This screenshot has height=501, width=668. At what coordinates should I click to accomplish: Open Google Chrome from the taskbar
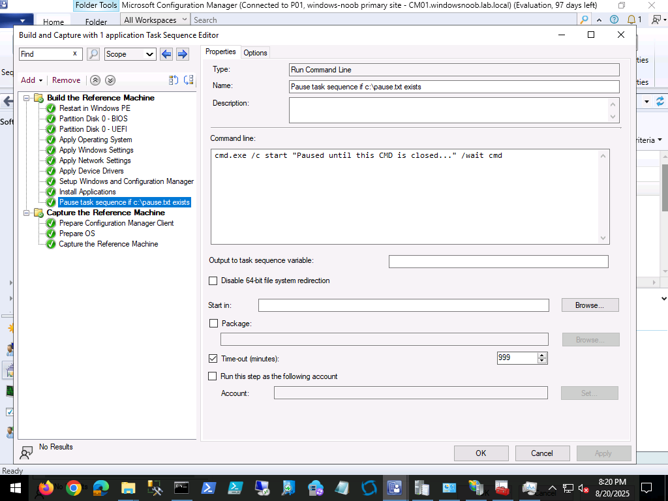(x=73, y=488)
